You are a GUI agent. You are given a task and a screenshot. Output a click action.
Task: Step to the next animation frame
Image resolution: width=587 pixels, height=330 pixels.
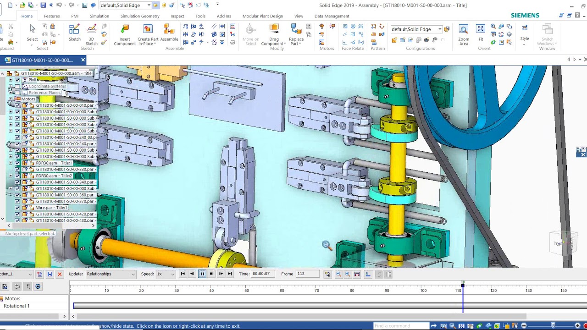click(221, 274)
